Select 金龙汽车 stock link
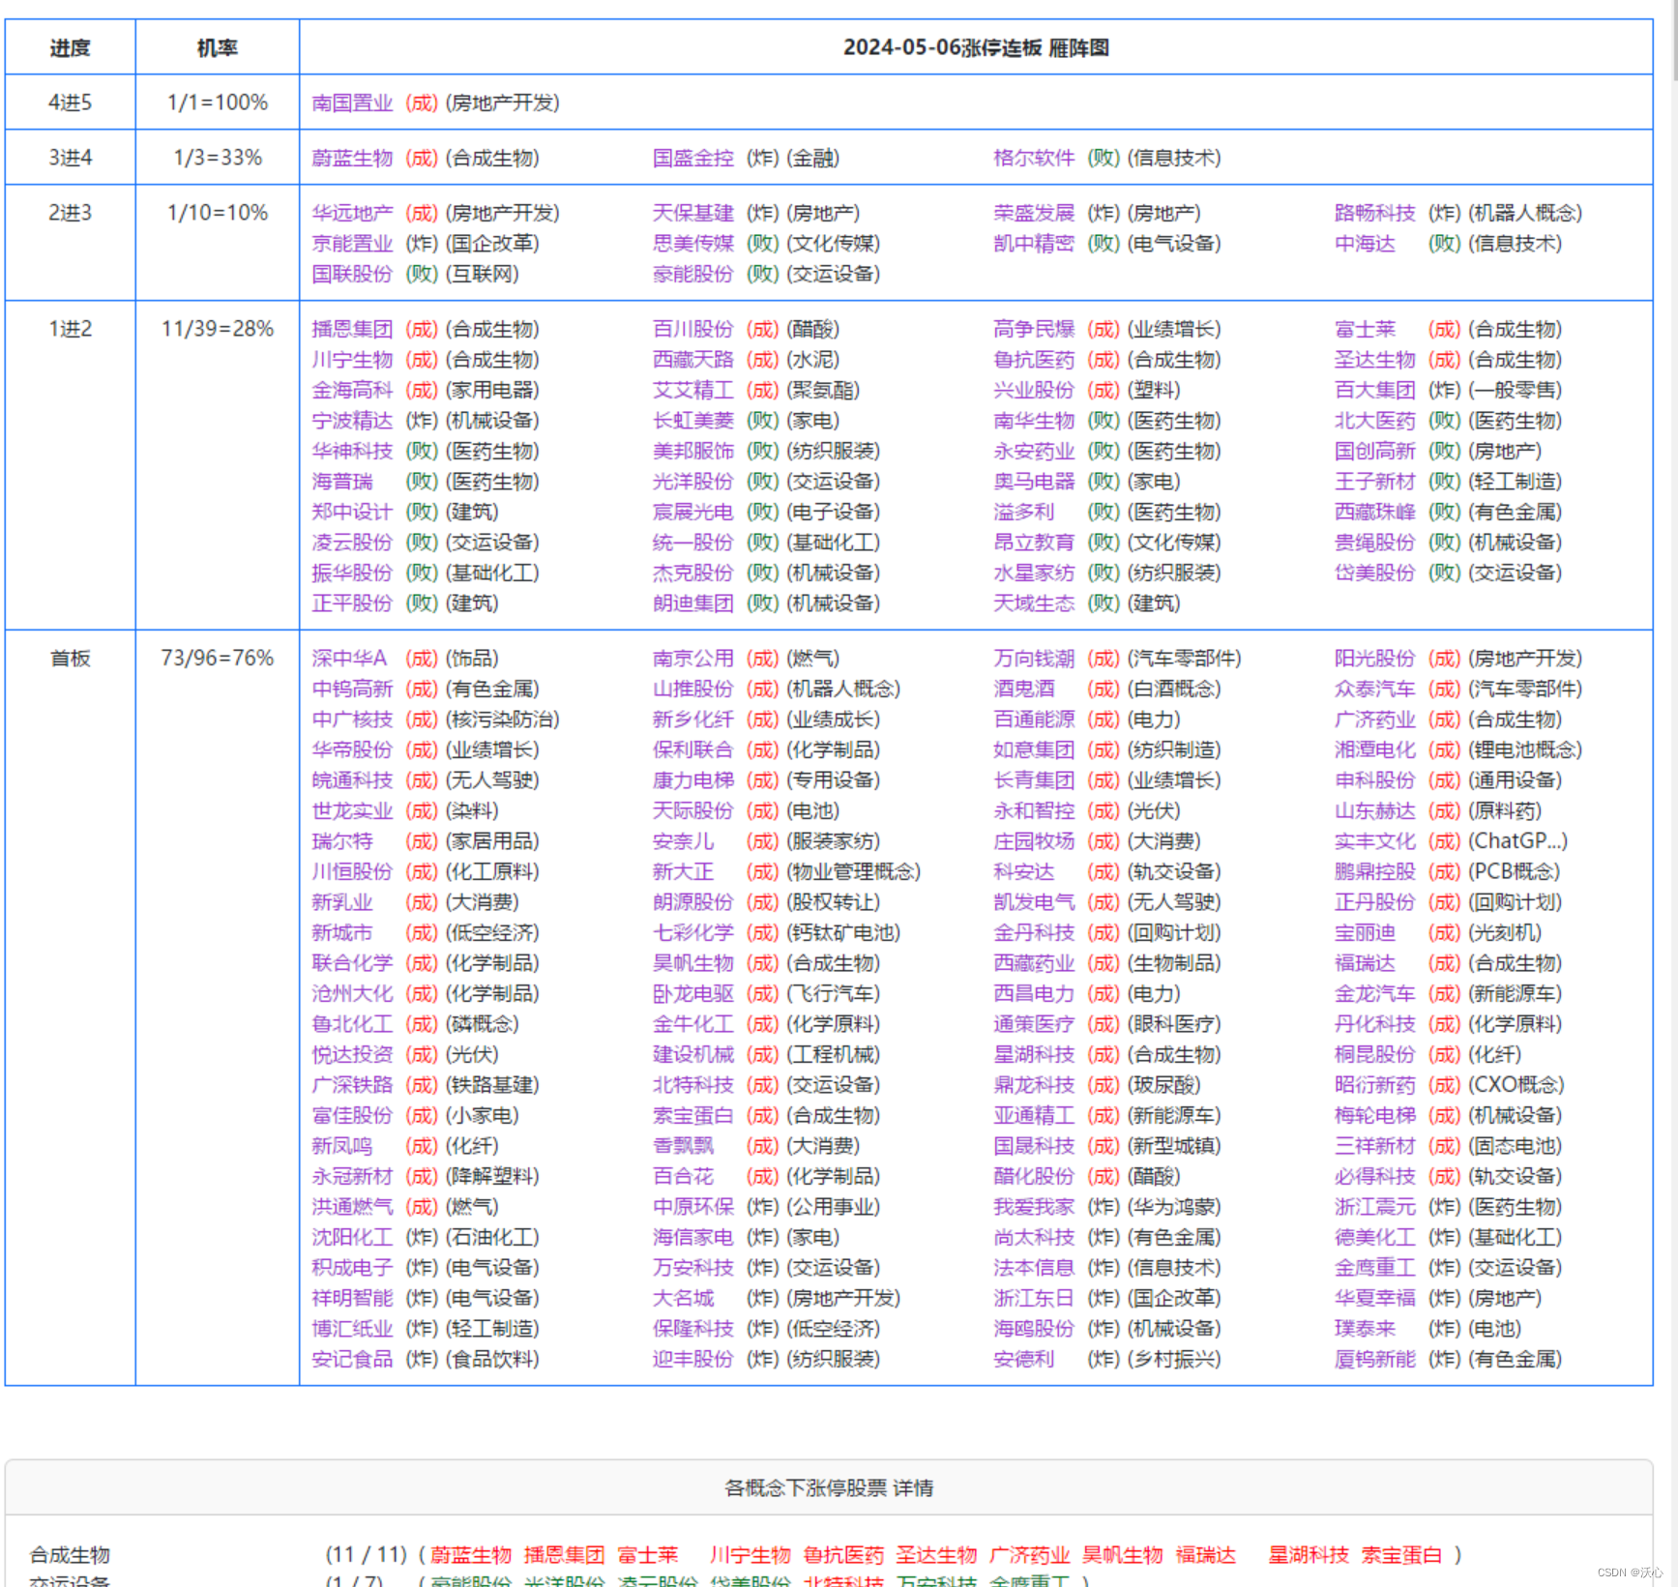Viewport: 1678px width, 1587px height. pos(1374,993)
